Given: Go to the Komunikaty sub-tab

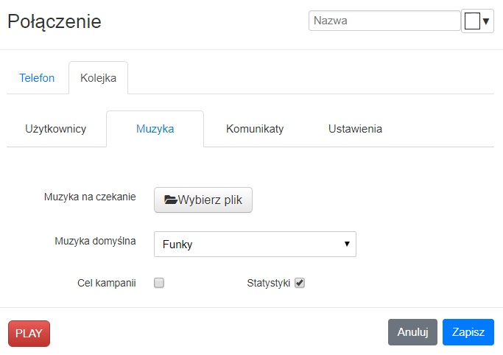Looking at the screenshot, I should 255,129.
